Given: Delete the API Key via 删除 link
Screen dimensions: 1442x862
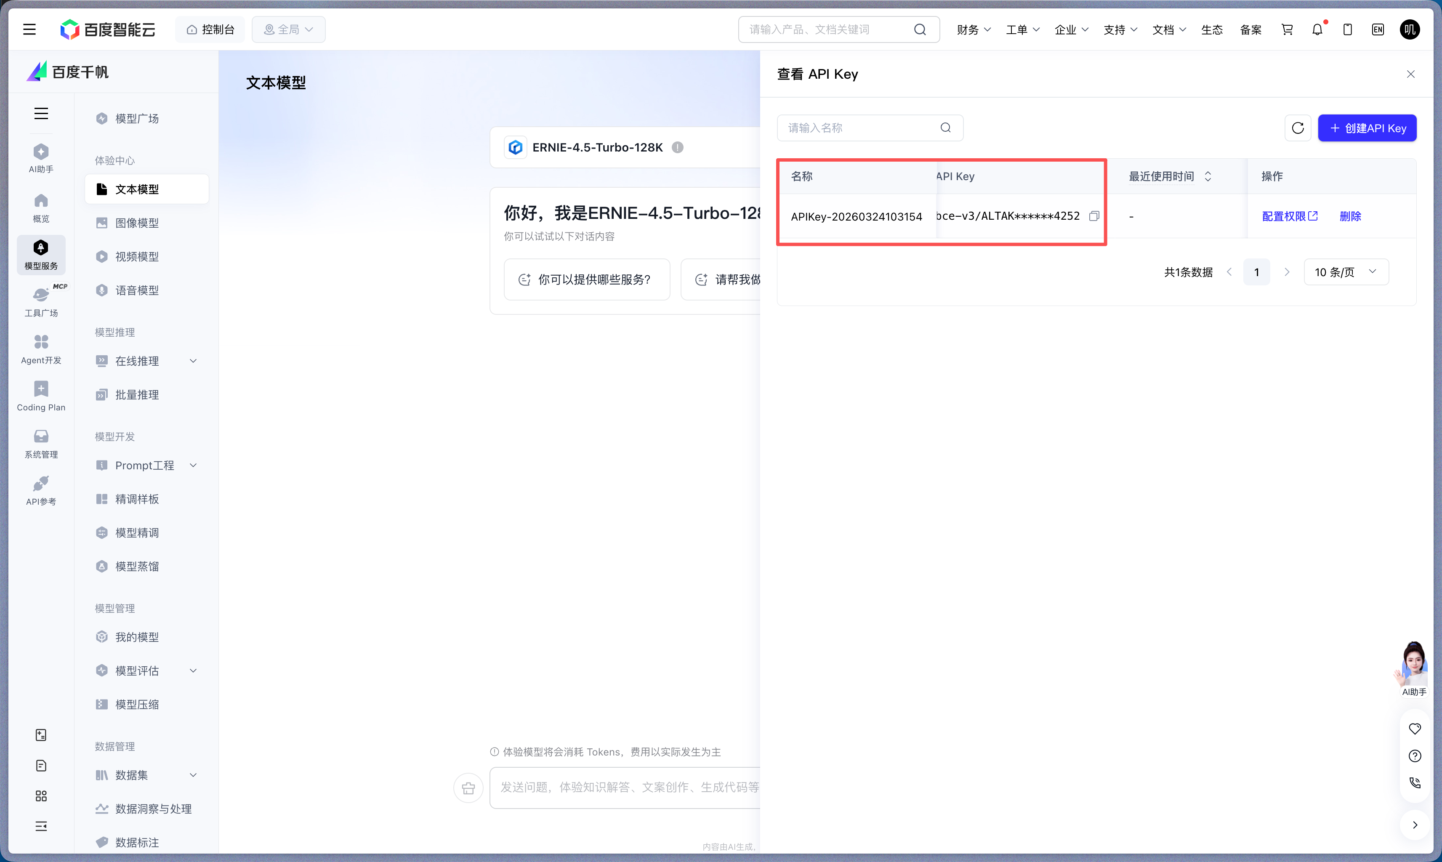Looking at the screenshot, I should 1350,215.
